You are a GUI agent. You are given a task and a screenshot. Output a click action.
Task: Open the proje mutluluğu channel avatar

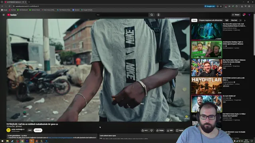(8, 130)
